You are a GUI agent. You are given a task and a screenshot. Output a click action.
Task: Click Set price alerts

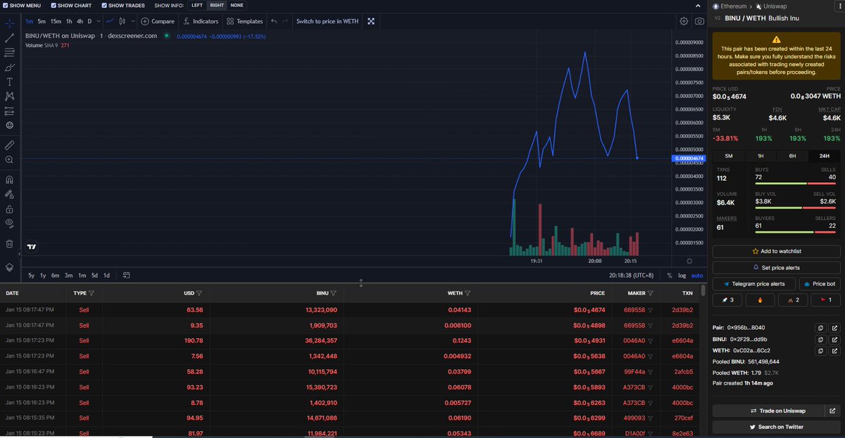click(777, 268)
